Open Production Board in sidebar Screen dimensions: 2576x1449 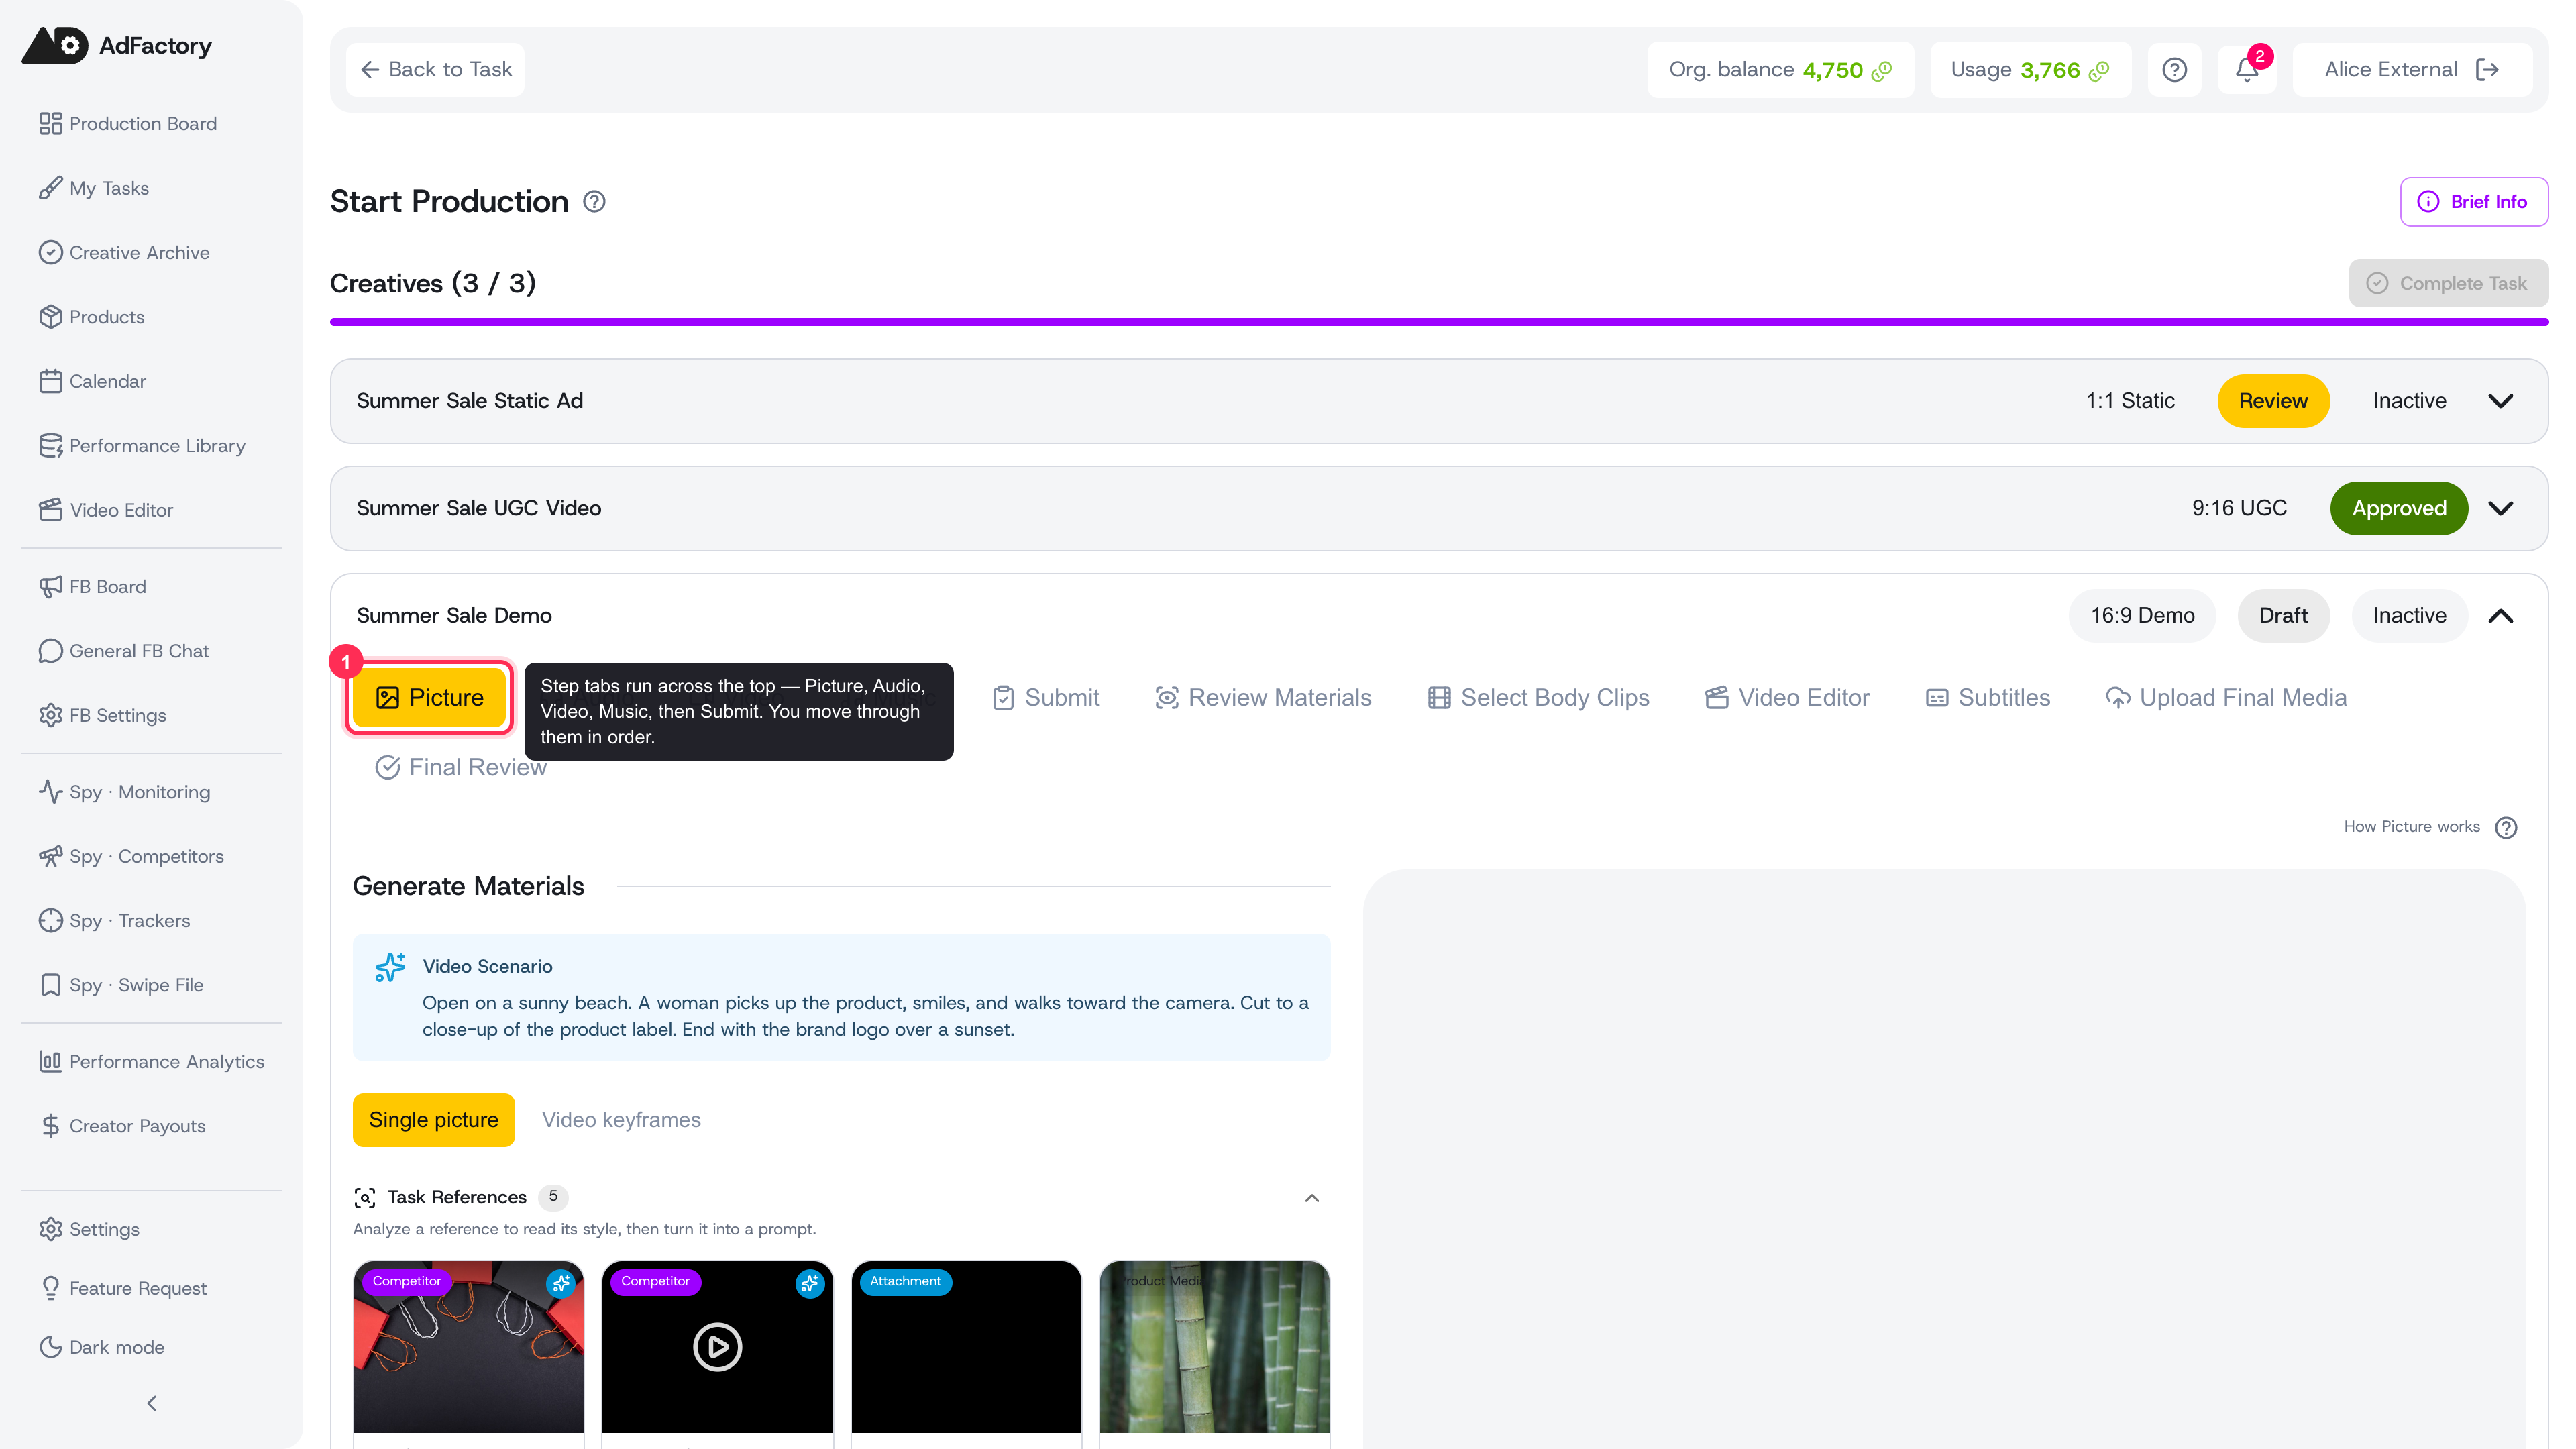128,123
